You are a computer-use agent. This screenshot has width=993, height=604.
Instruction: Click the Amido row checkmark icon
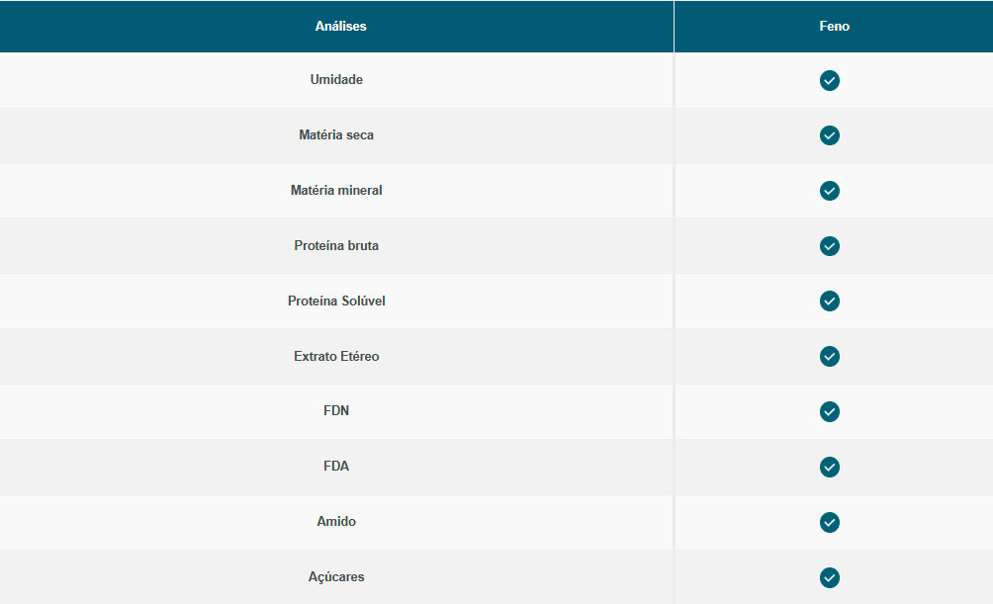pos(830,522)
